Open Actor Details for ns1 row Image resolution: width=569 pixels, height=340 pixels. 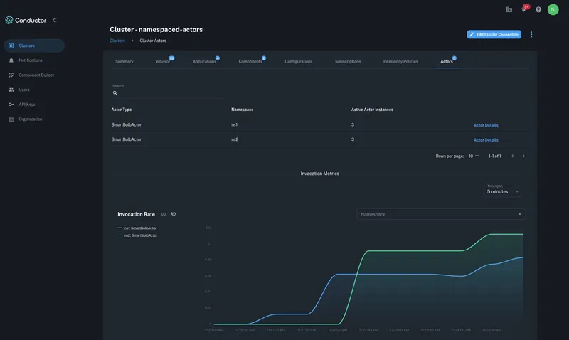point(486,125)
